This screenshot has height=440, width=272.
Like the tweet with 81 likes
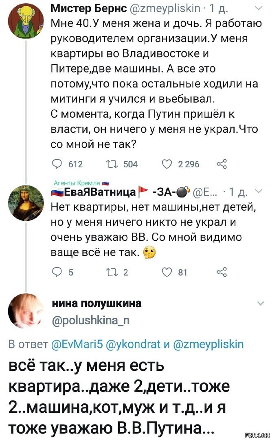point(167,272)
